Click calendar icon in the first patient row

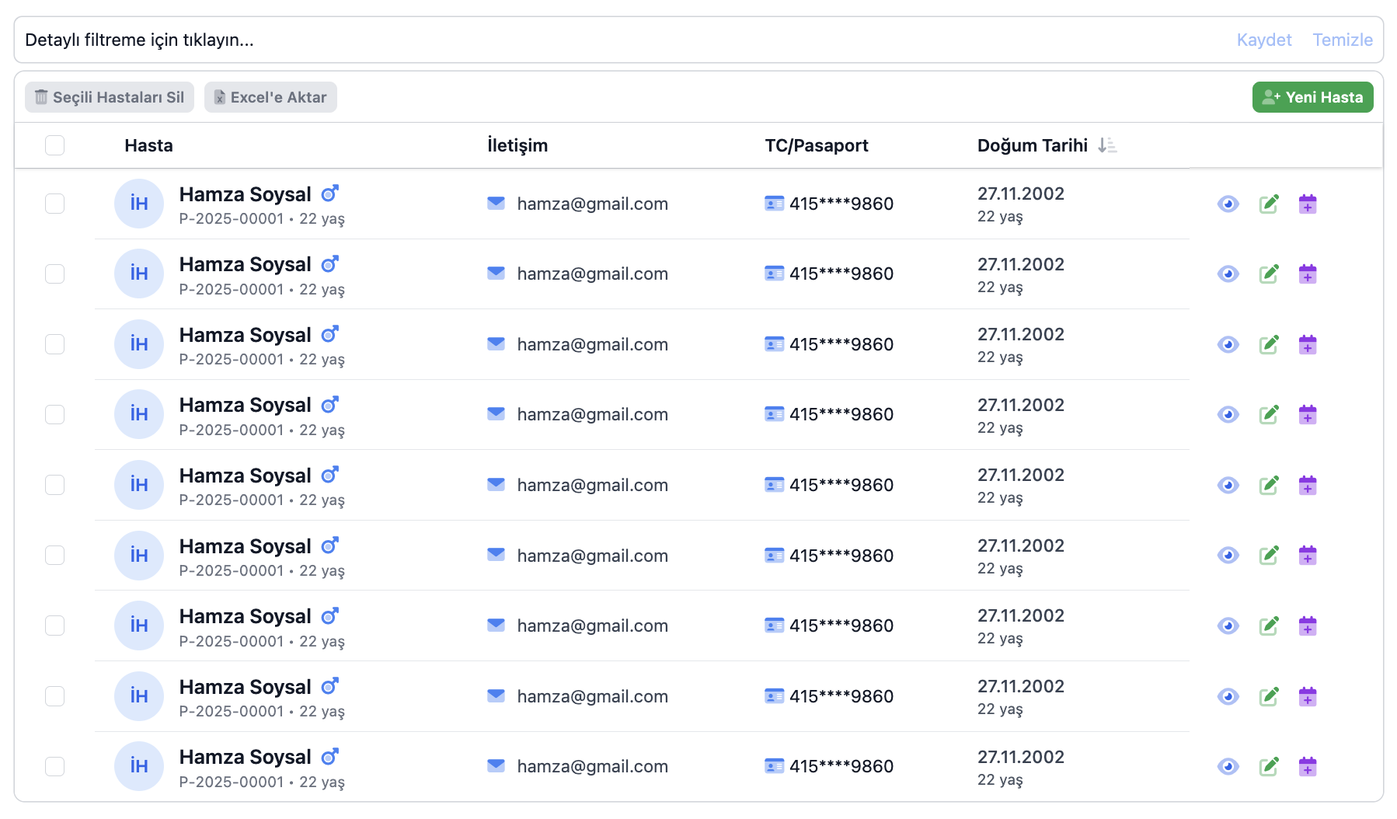point(1308,204)
